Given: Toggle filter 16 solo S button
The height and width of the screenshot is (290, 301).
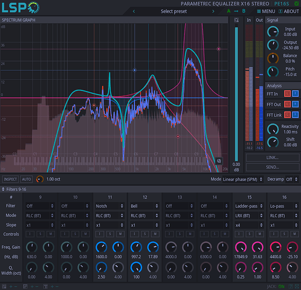Looking at the screenshot, I should click(x=284, y=234).
